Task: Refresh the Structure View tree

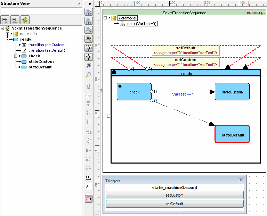Action: (x=25, y=20)
